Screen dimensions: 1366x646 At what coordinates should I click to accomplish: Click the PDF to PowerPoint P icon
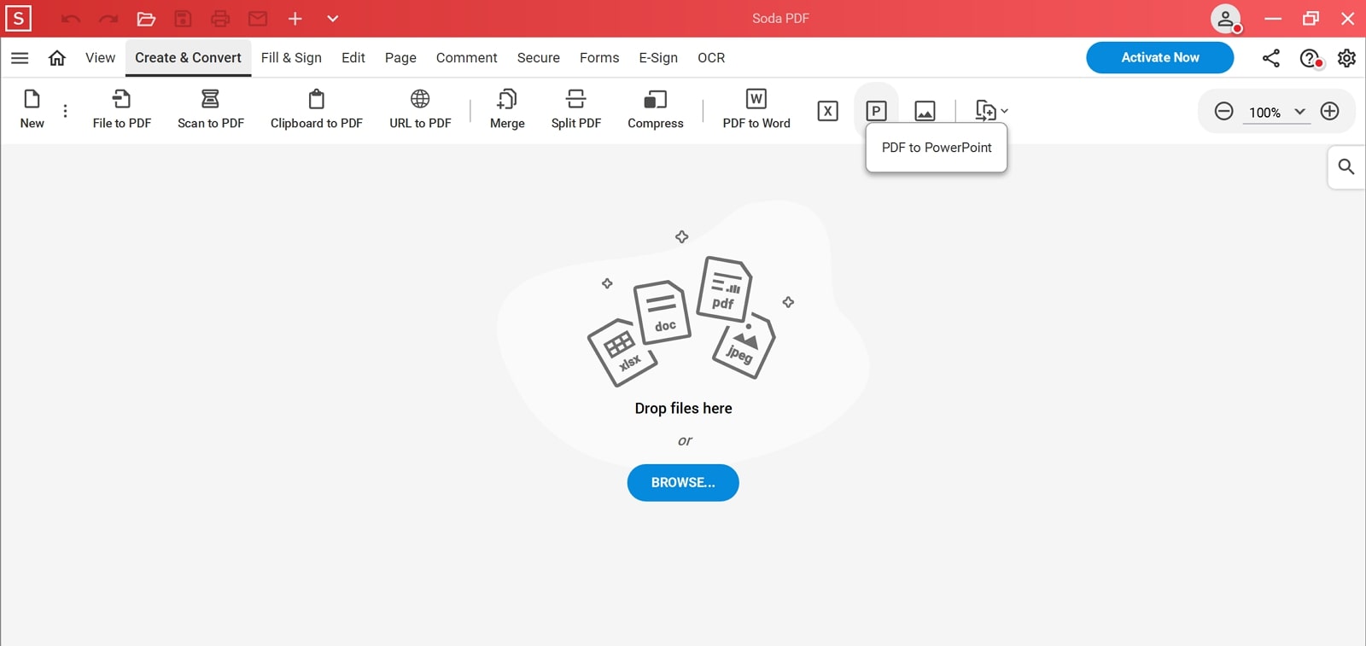(876, 111)
